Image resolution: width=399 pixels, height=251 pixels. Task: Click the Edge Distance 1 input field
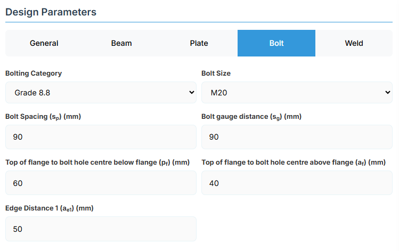(101, 229)
